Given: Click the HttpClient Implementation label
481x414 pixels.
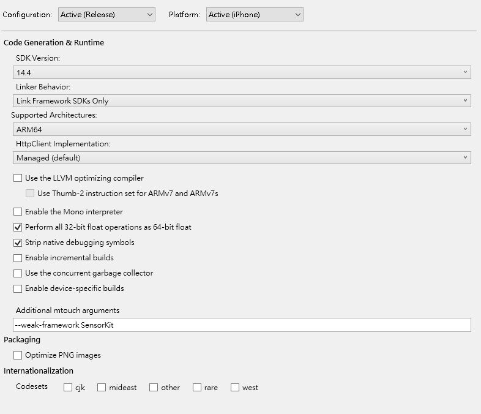Looking at the screenshot, I should point(63,144).
